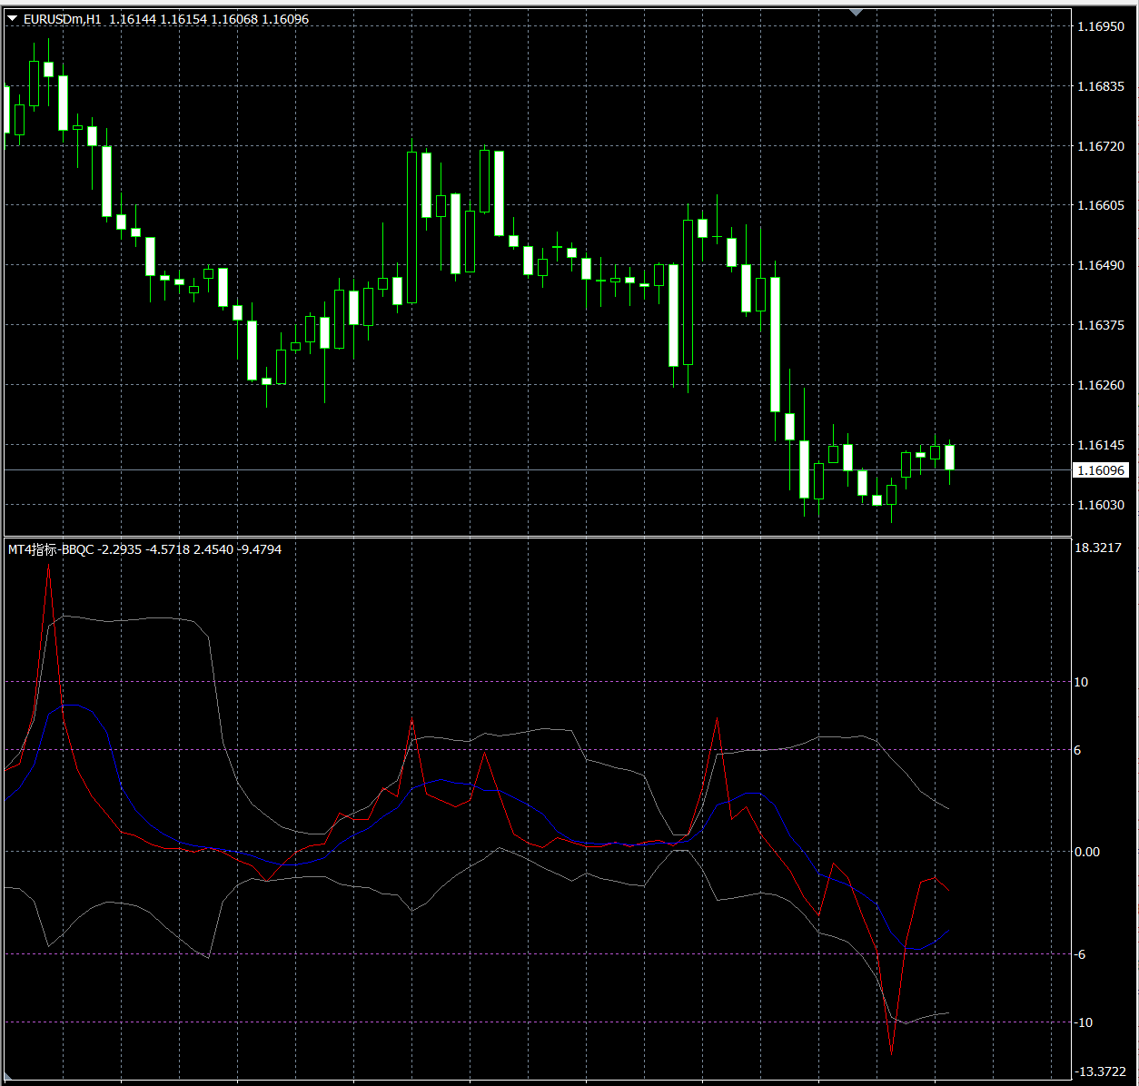This screenshot has width=1139, height=1086.
Task: Select the MT4指标-BBQC indicator label
Action: click(x=51, y=549)
